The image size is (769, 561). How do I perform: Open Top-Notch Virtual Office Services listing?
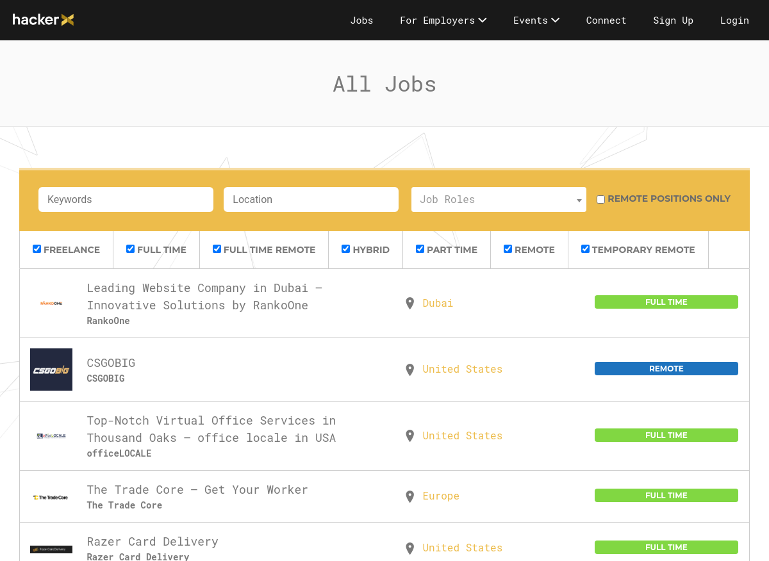211,429
